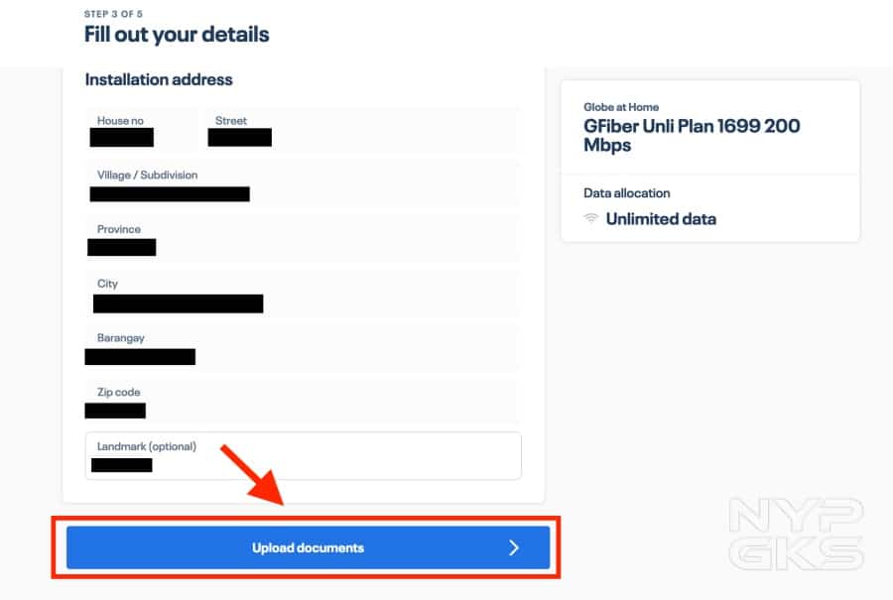Open the Barangay field
Viewport: 893px width, 600px height.
303,348
